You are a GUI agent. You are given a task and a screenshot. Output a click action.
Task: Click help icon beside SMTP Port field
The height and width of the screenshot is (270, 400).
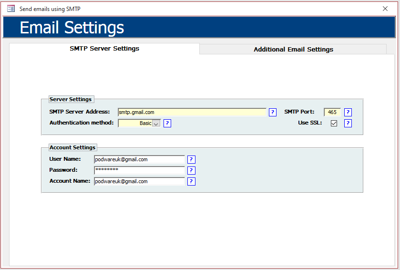(348, 113)
